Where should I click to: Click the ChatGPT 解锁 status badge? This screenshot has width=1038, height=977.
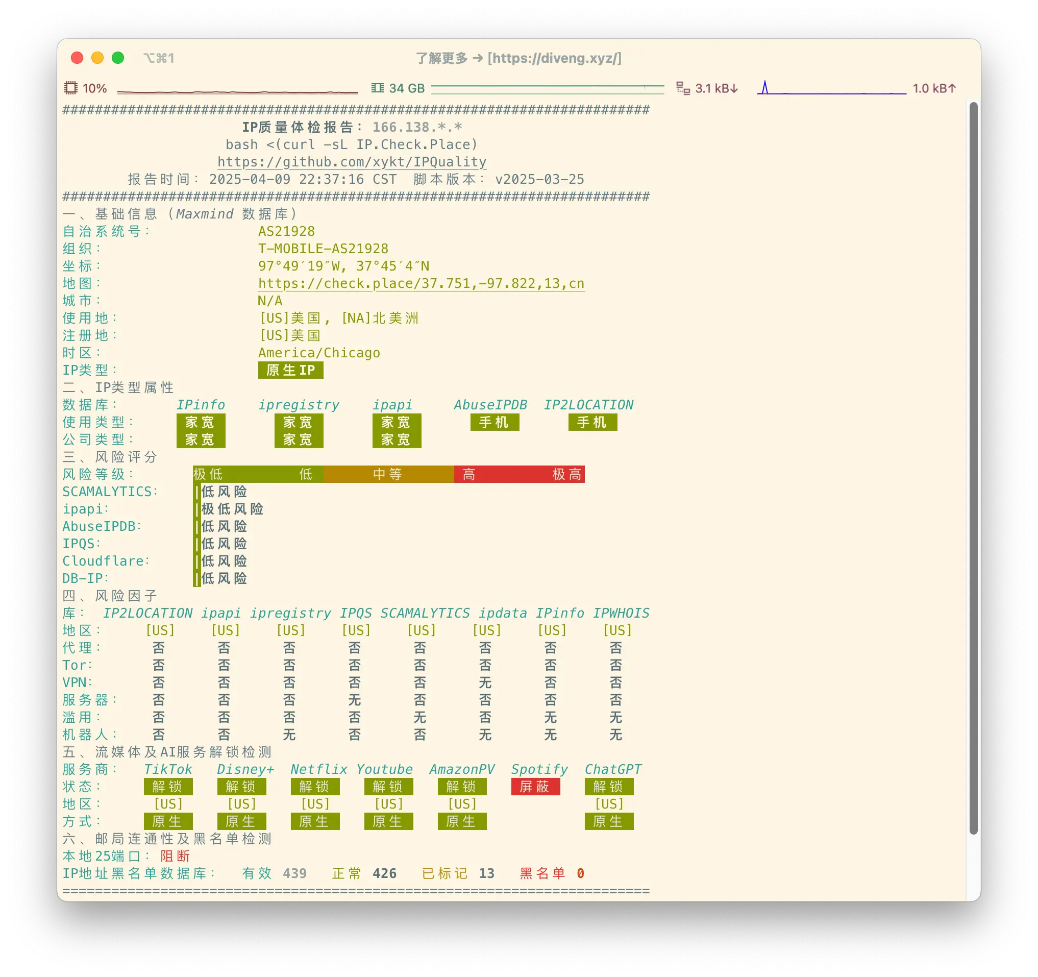point(609,787)
